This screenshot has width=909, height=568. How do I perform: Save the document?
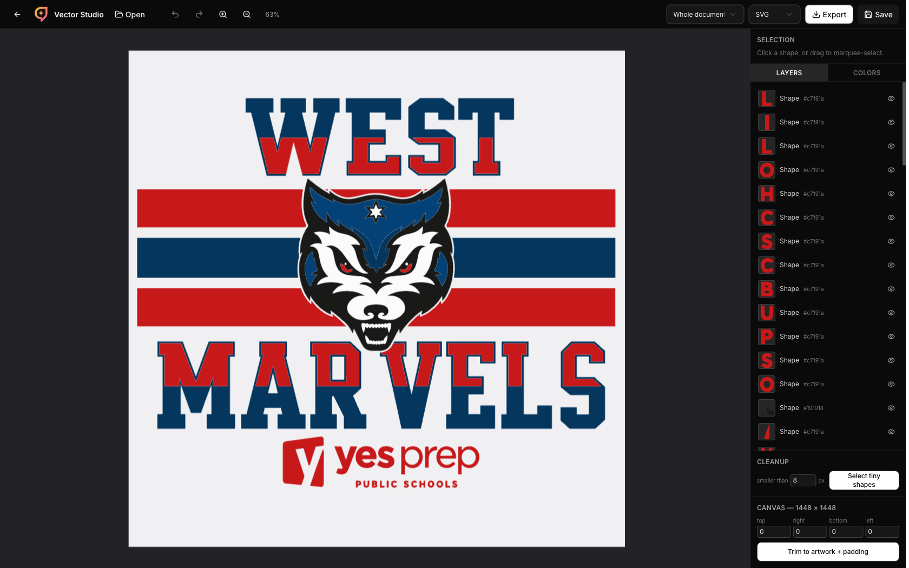(878, 15)
